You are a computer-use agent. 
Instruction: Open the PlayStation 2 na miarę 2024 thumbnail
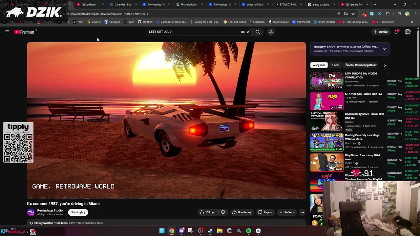[x=327, y=163]
